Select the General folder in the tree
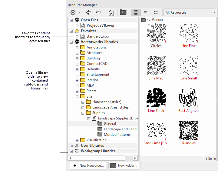Screen dimensions: 218x171 (x=110, y=124)
